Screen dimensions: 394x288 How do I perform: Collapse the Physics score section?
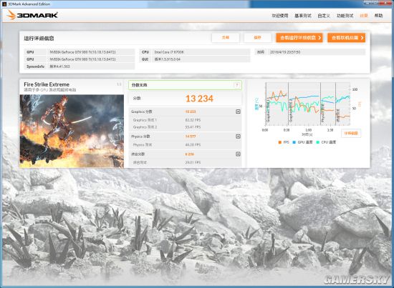(x=238, y=136)
